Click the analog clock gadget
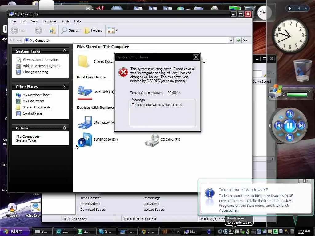The image size is (315, 236). click(x=290, y=36)
